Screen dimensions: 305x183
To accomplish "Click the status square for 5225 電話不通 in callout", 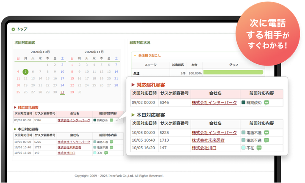I will (243, 132).
